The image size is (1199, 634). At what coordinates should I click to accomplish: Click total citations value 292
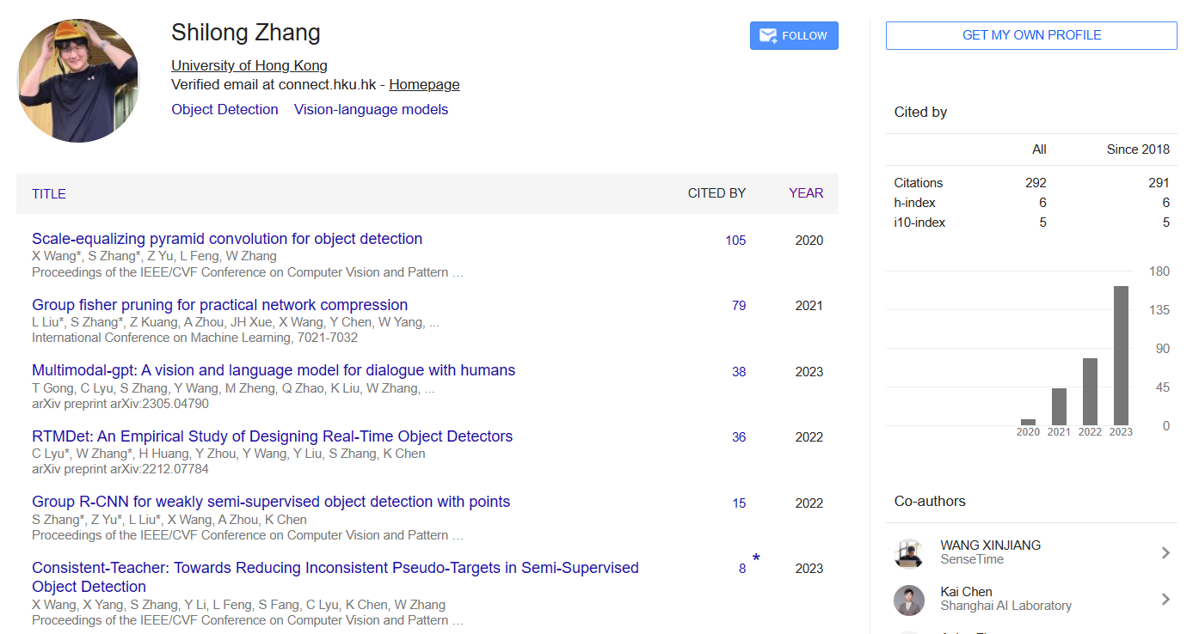tap(1036, 183)
